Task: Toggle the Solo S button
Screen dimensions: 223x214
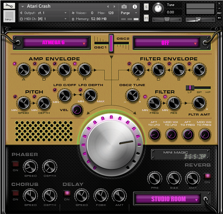Action: click(x=146, y=7)
